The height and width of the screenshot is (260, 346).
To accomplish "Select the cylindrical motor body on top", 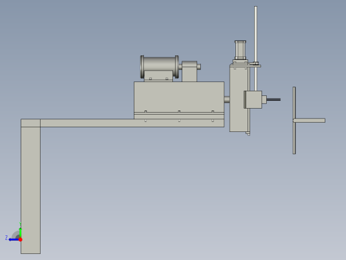I will coord(159,64).
